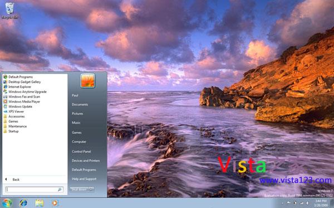Click the Shut down button

[x=79, y=189]
